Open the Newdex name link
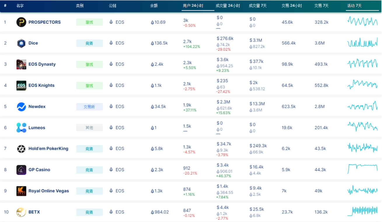 tap(37, 106)
